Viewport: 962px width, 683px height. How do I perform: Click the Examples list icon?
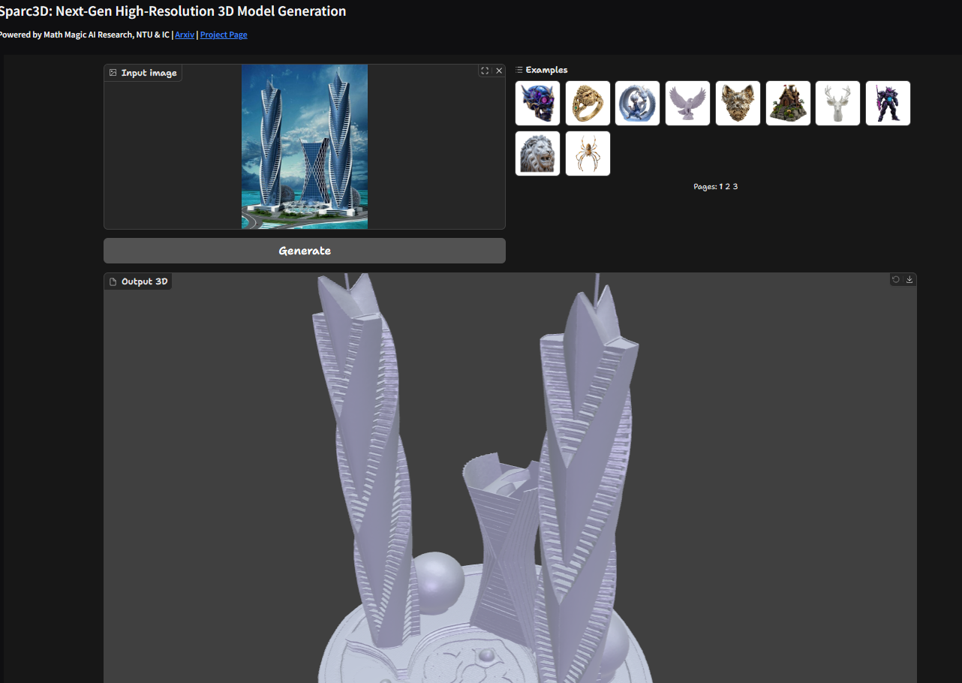click(x=519, y=70)
